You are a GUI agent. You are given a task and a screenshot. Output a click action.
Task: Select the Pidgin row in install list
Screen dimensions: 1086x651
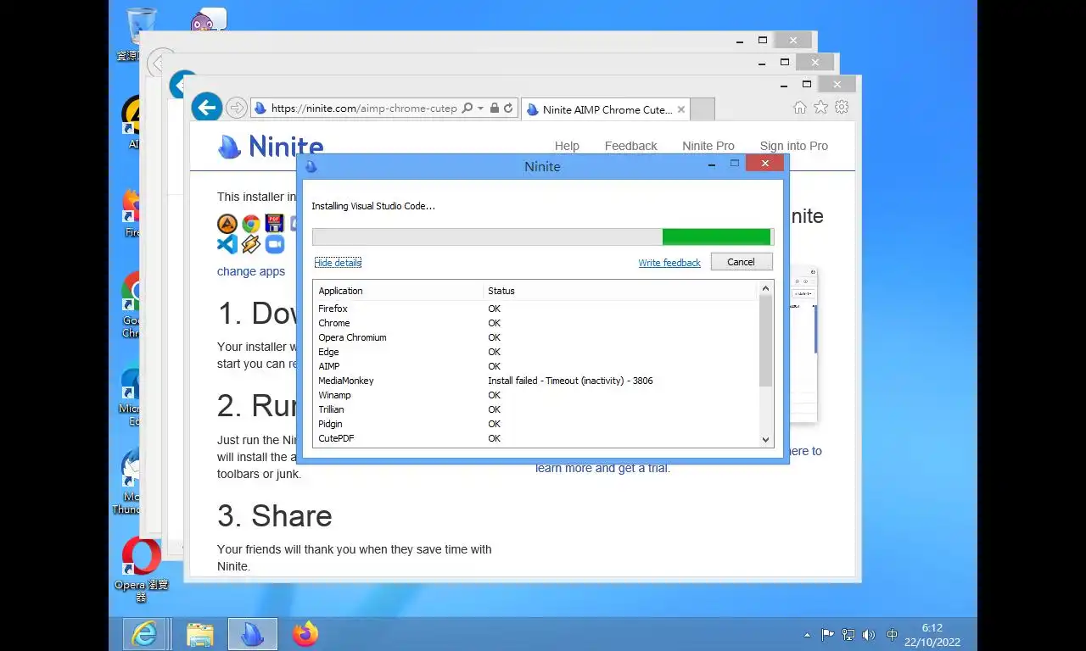tap(535, 424)
